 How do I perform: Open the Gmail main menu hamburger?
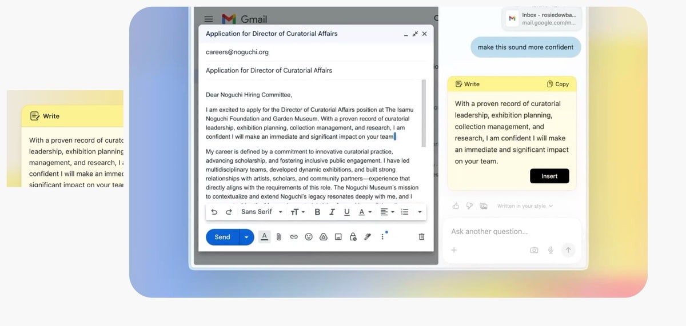pyautogui.click(x=209, y=19)
